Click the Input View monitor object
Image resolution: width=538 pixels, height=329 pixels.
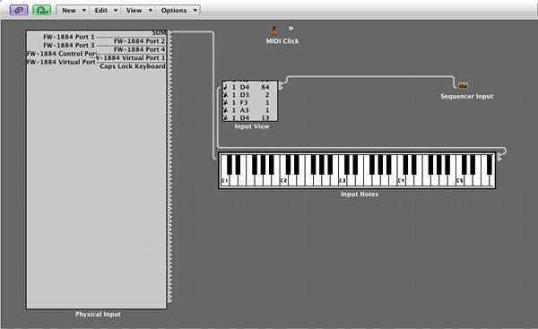point(250,101)
